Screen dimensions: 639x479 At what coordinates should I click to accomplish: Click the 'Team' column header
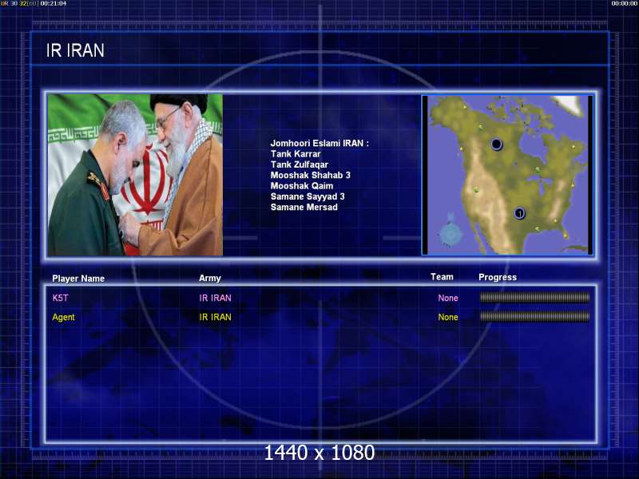click(x=442, y=277)
